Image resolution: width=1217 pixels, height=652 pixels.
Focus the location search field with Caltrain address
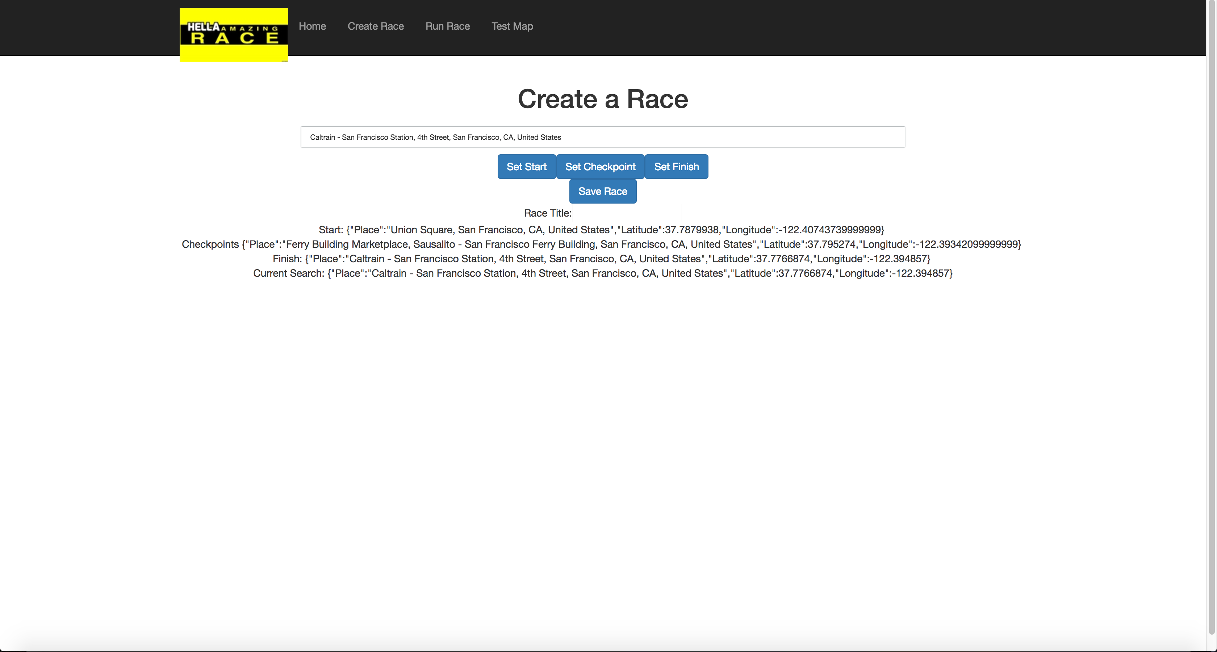click(x=602, y=137)
